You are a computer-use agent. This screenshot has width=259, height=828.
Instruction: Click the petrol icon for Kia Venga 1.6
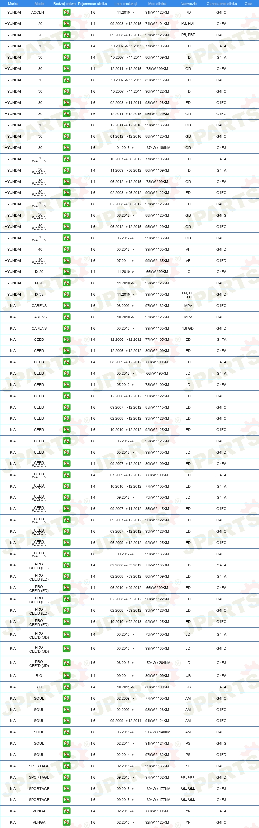[66, 822]
